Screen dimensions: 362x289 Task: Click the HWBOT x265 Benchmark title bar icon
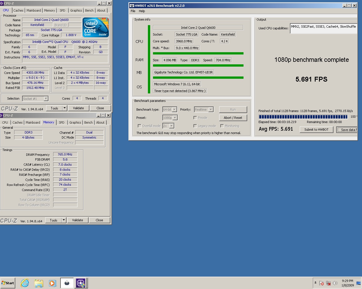pyautogui.click(x=132, y=6)
